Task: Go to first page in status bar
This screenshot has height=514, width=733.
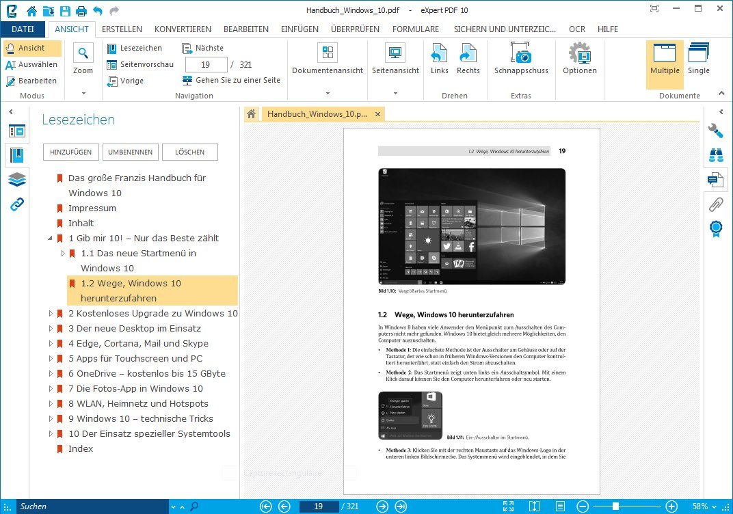Action: click(265, 506)
